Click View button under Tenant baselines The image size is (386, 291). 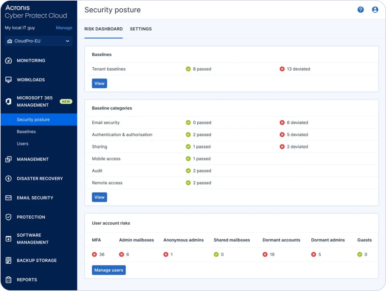pyautogui.click(x=99, y=84)
